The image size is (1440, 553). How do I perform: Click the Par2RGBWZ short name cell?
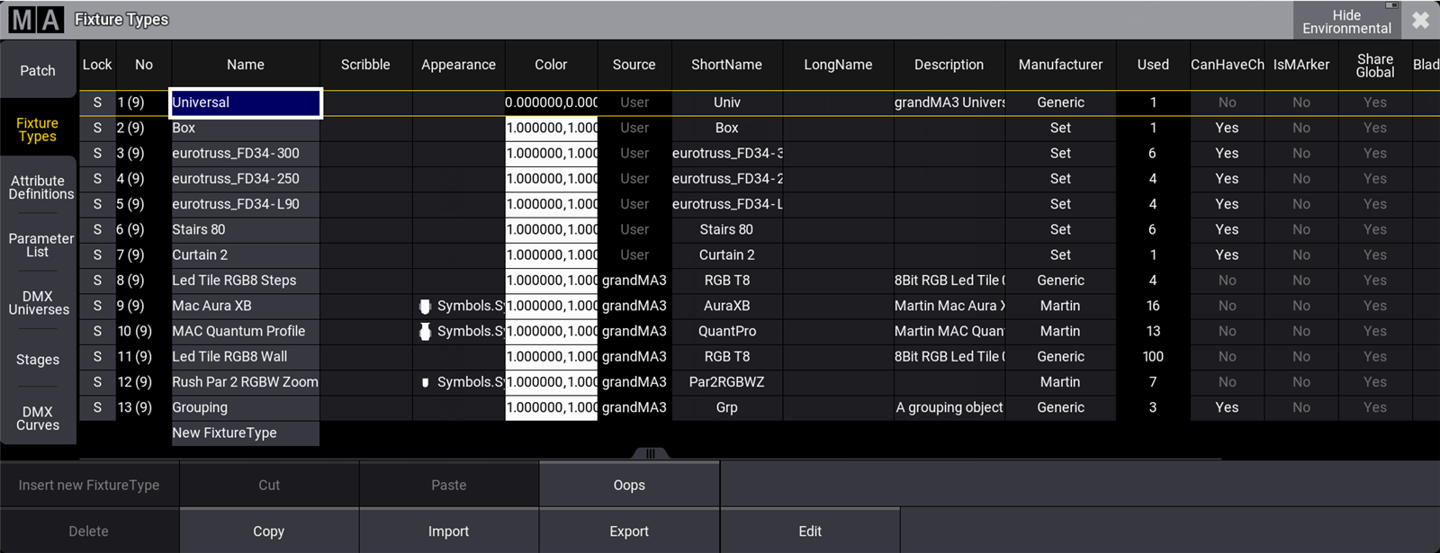click(x=726, y=382)
